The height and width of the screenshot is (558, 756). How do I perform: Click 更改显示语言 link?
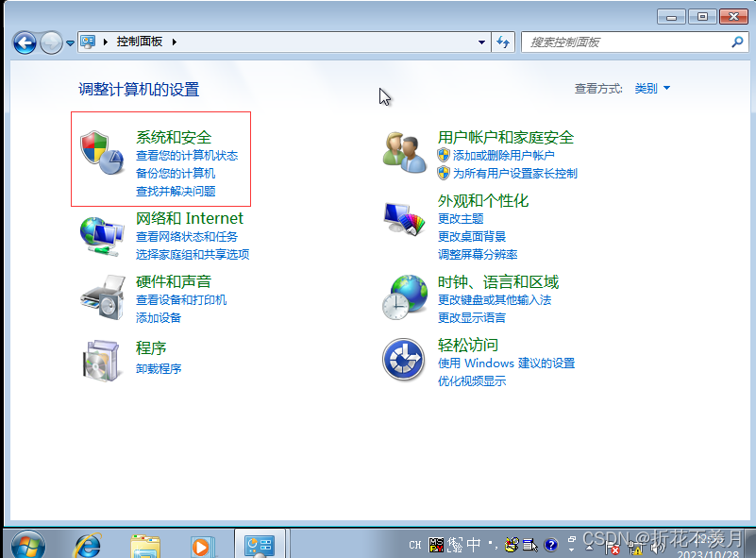click(472, 317)
